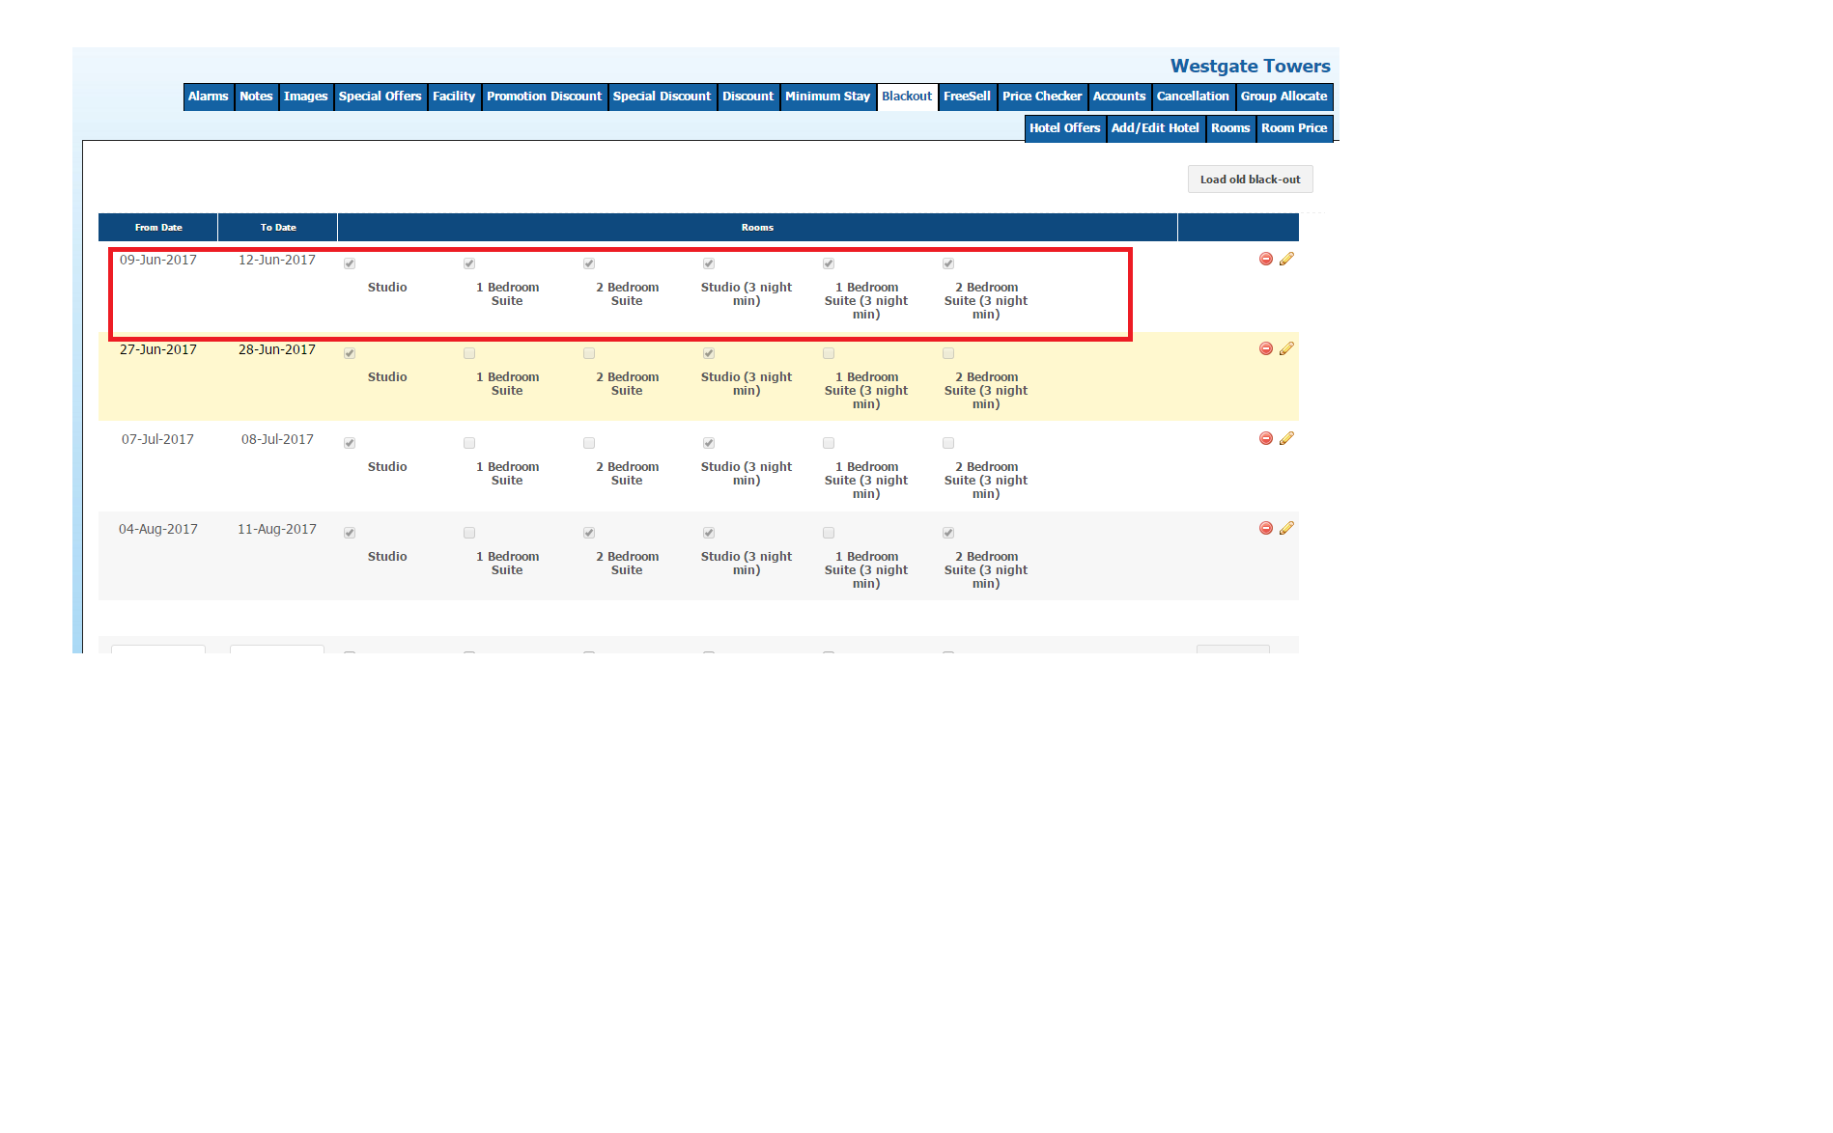The image size is (1833, 1133).
Task: Edit the 09-Jun-2017 blackout with pencil icon
Action: pos(1286,259)
